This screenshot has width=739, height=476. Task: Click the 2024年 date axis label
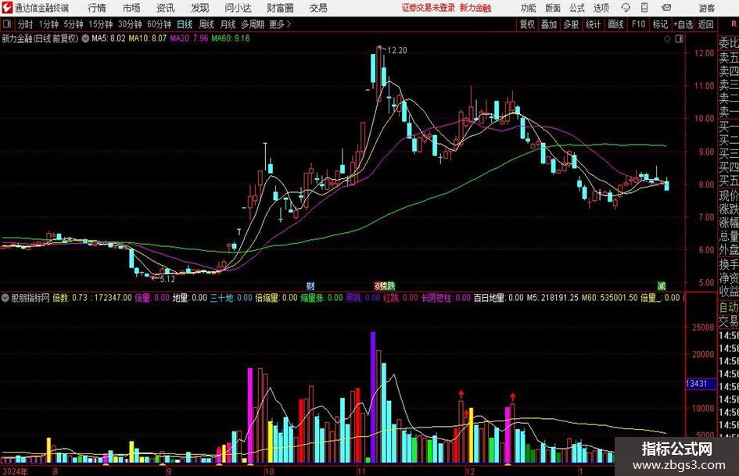click(15, 471)
